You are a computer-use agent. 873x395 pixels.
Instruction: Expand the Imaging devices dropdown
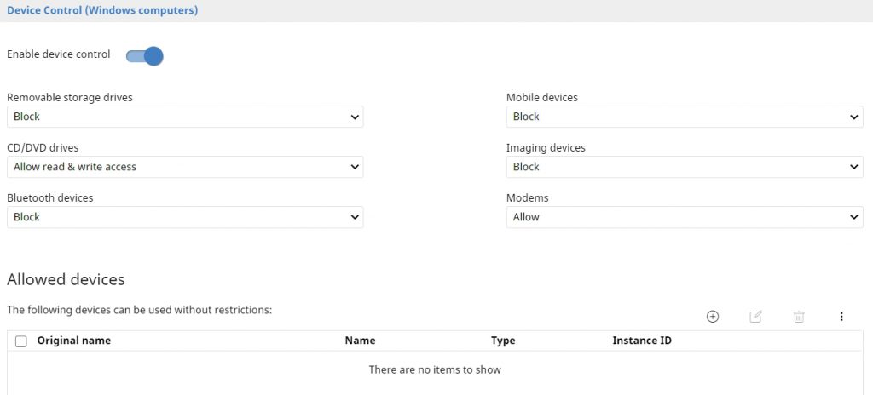click(685, 167)
